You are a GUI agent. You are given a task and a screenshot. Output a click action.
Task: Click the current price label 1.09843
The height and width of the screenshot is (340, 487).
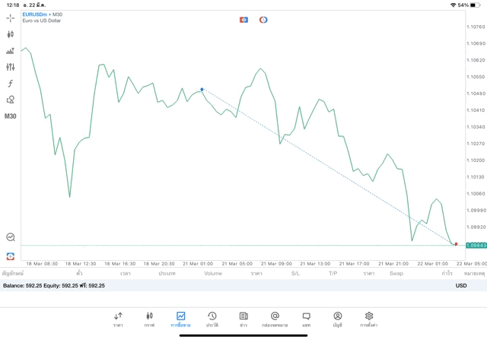point(476,245)
